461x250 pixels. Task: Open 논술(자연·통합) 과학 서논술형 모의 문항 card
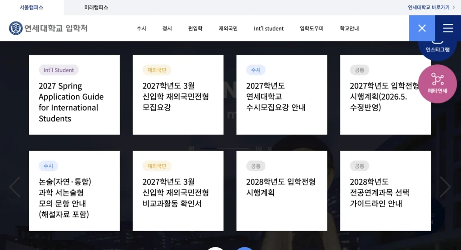(x=74, y=191)
